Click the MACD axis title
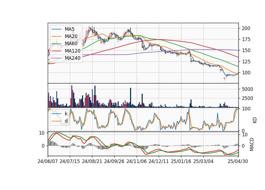 point(252,144)
